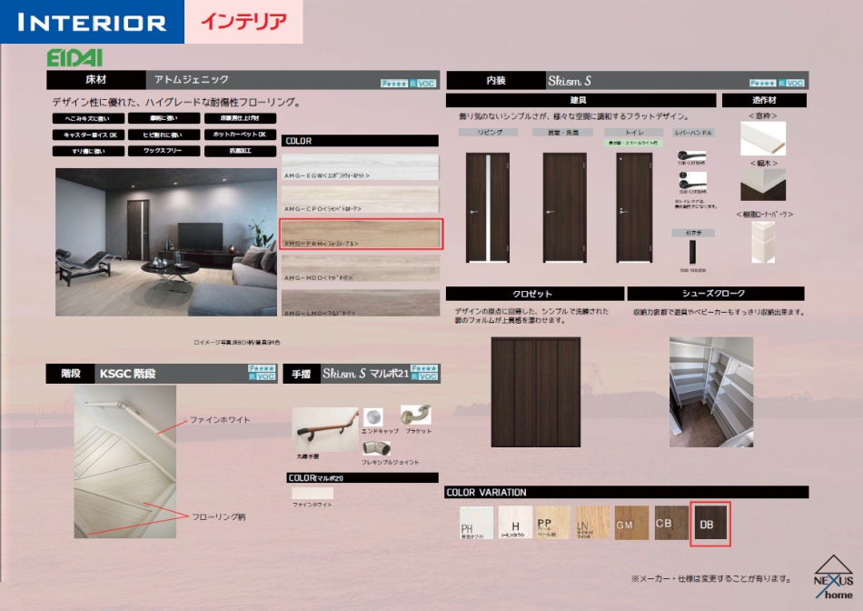Click the living room interior photo
Image resolution: width=863 pixels, height=611 pixels.
click(166, 242)
